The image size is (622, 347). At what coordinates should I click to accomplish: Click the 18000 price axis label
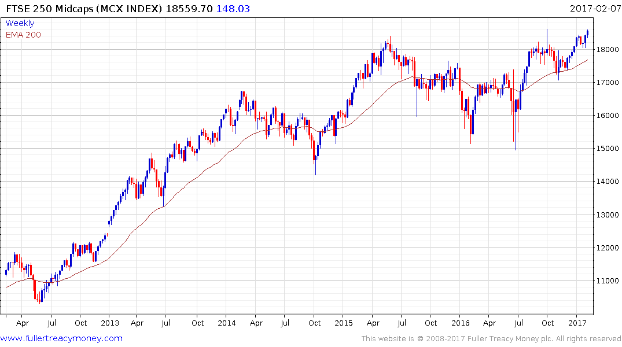(608, 50)
